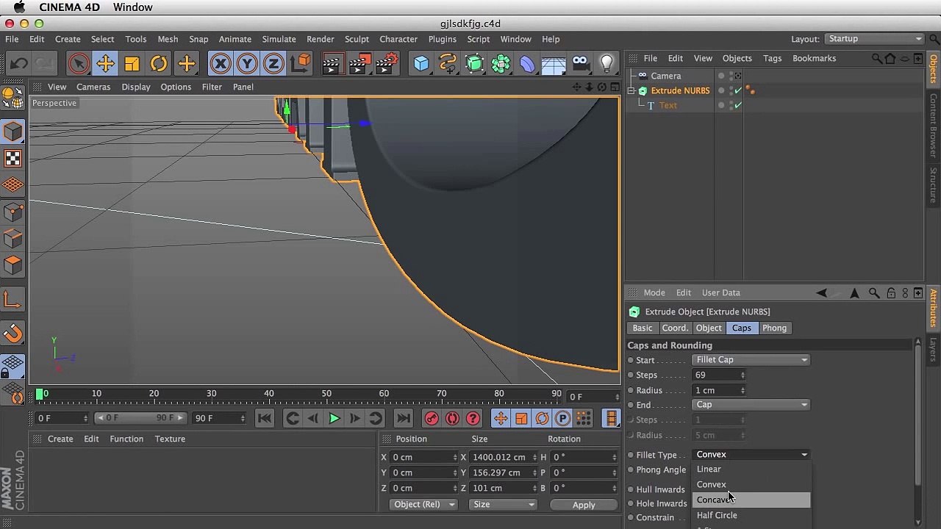Viewport: 941px width, 529px height.
Task: Open the Layout Startup dropdown
Action: pyautogui.click(x=874, y=39)
